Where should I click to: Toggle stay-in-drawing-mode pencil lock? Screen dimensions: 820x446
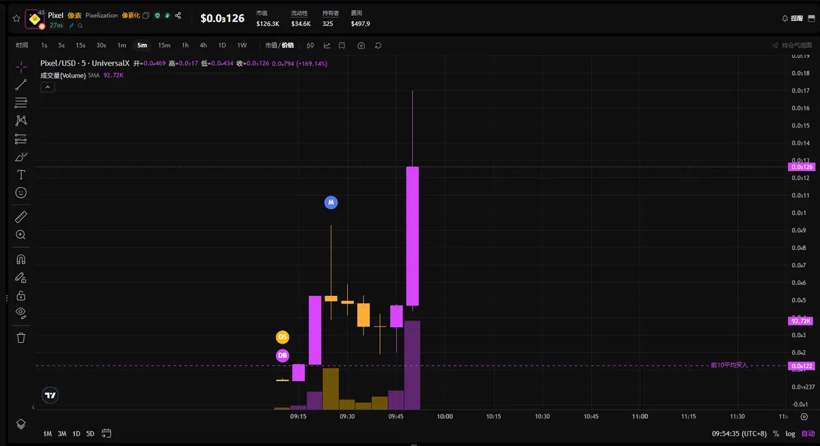(x=21, y=278)
